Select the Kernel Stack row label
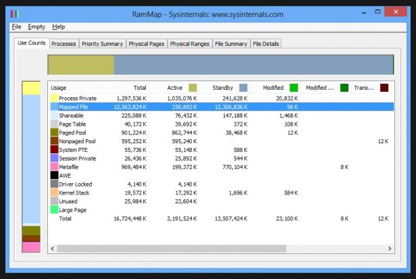Image resolution: width=416 pixels, height=279 pixels. point(74,193)
